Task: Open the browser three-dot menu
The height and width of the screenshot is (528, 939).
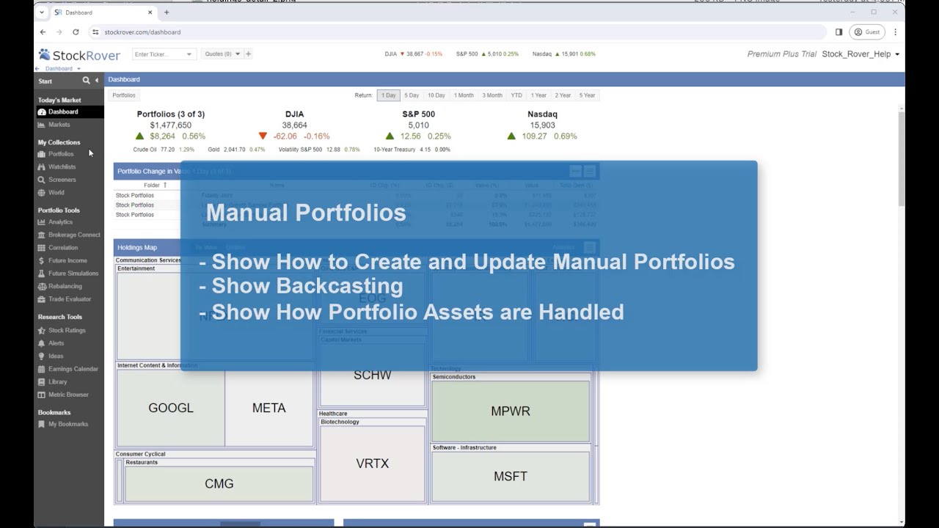Action: click(x=895, y=32)
